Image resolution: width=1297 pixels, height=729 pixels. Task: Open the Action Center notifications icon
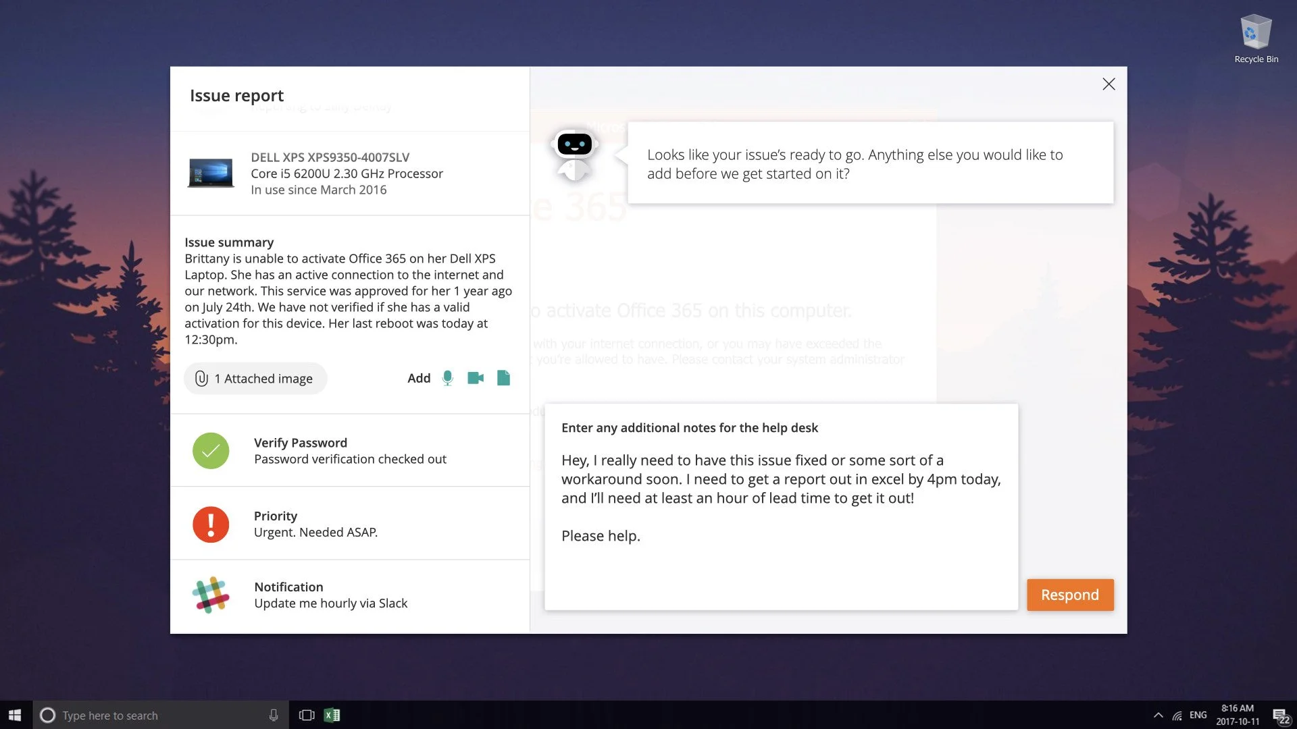(x=1279, y=715)
